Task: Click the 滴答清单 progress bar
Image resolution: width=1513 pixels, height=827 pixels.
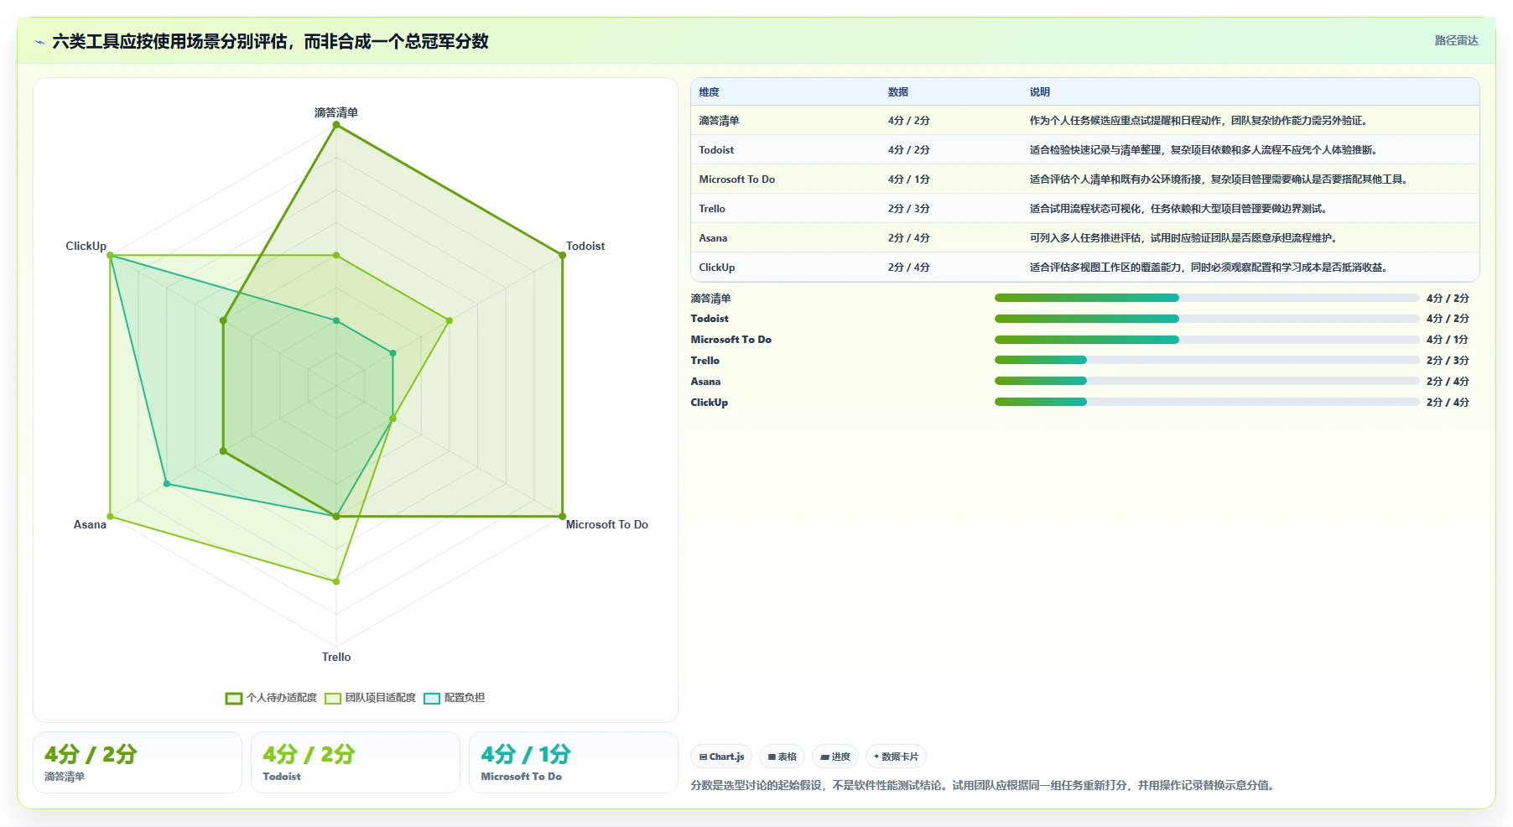Action: click(1206, 298)
